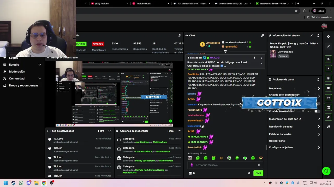Open Restricción de edad options arrow
Screen dimensions: 334x187
pos(319,127)
